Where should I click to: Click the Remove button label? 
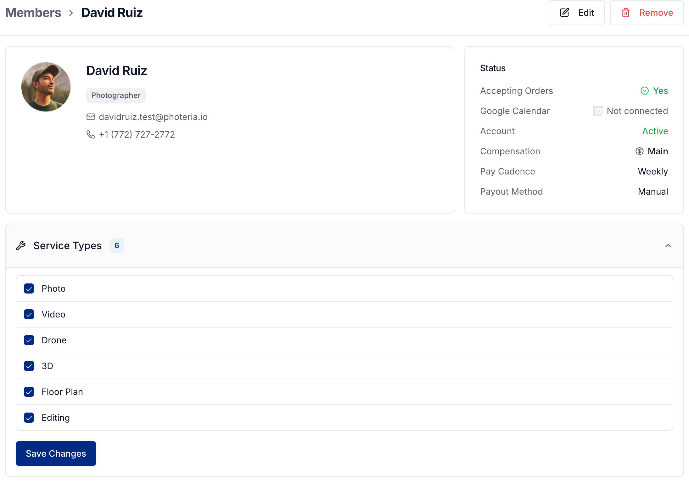pos(656,13)
